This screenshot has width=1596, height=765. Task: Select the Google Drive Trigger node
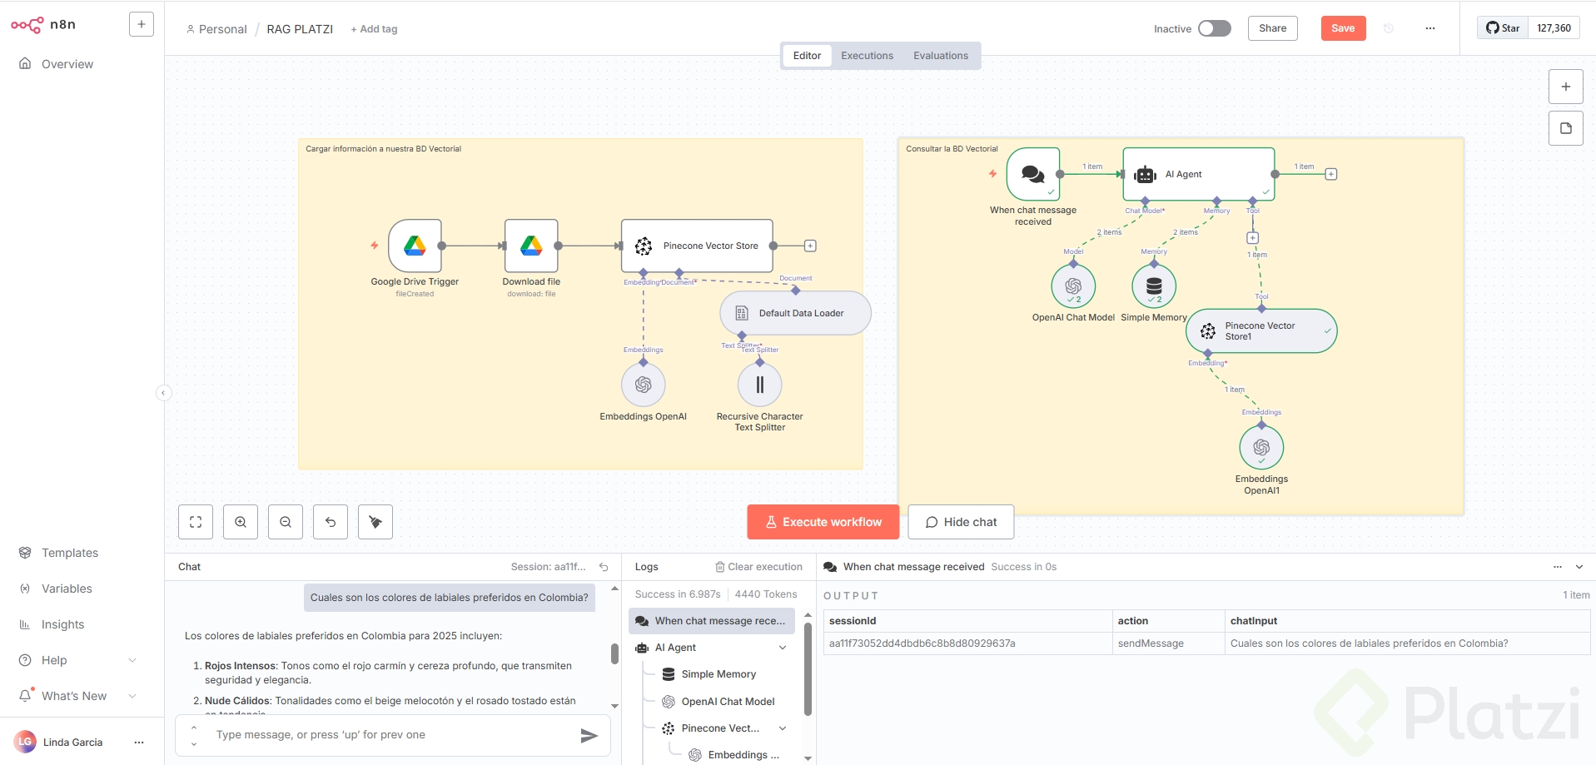[415, 246]
